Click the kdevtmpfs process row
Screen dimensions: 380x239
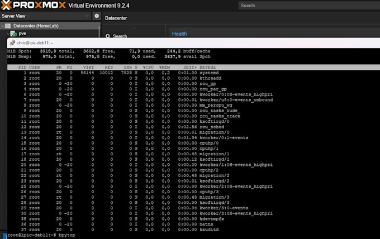(x=194, y=219)
